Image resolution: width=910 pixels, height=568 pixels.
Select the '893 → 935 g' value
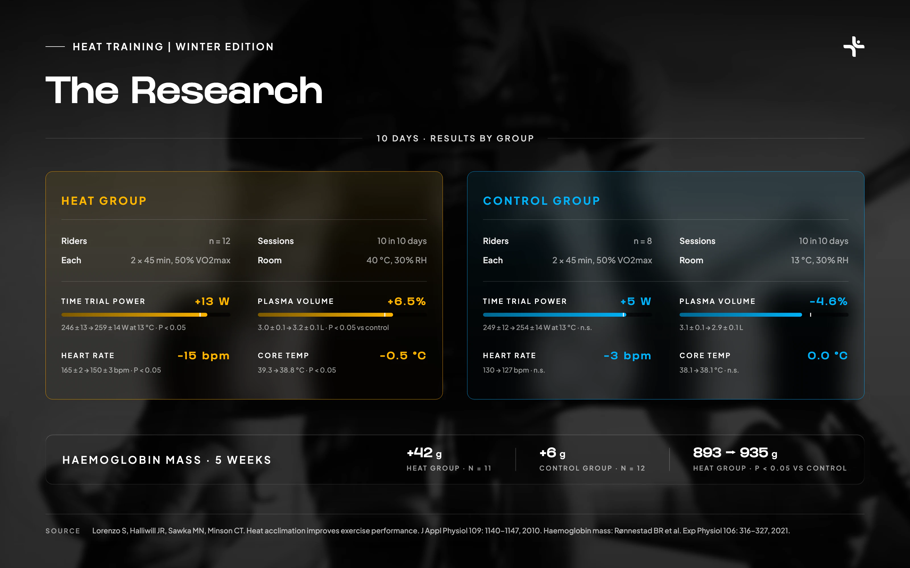click(735, 453)
